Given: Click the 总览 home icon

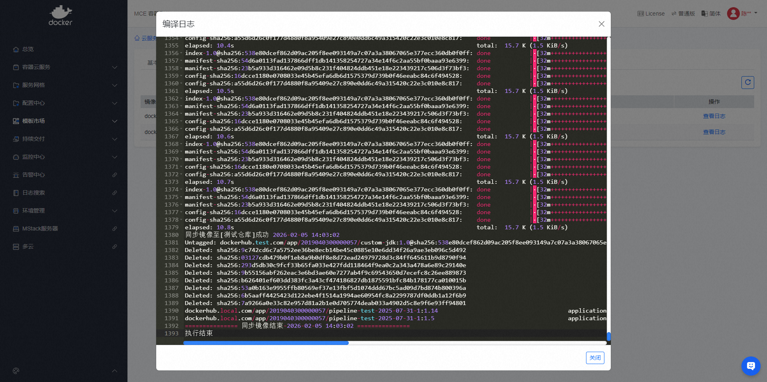Looking at the screenshot, I should (x=16, y=49).
